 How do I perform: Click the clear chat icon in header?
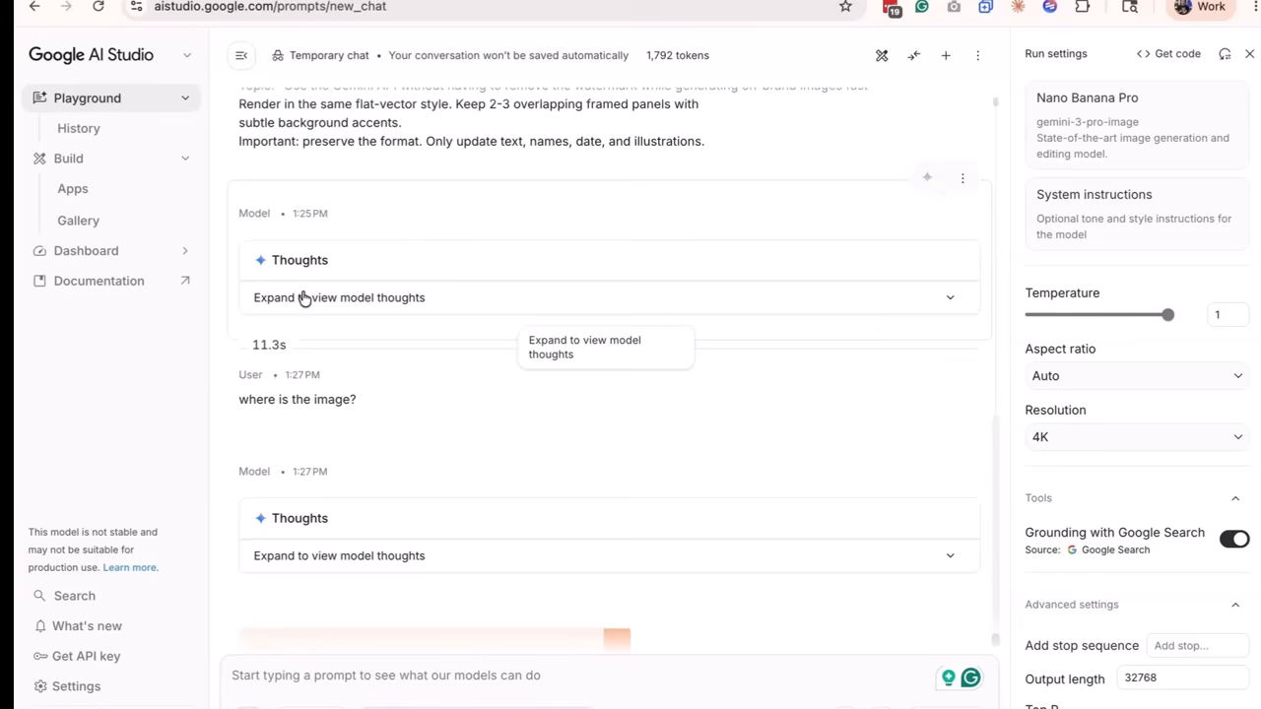pos(882,55)
